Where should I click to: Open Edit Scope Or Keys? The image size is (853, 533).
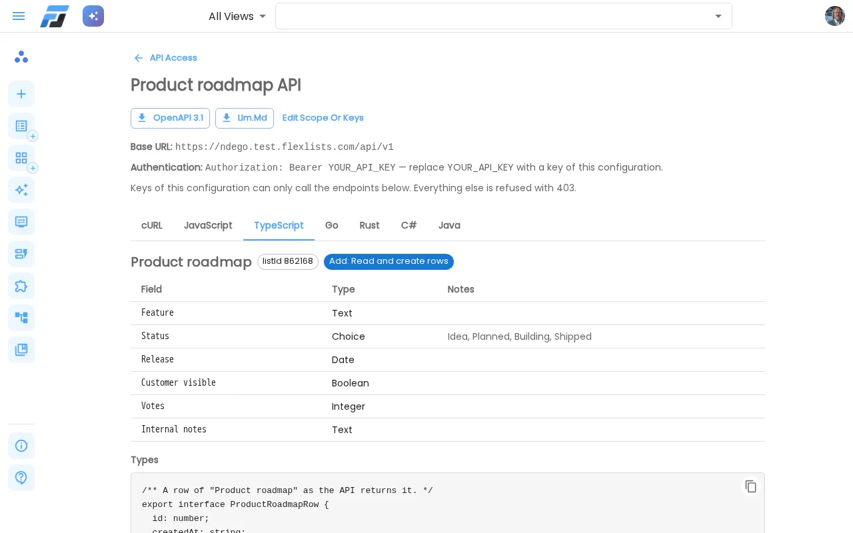(323, 118)
